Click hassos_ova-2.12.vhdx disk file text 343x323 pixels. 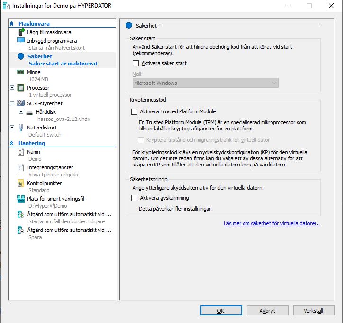point(64,119)
